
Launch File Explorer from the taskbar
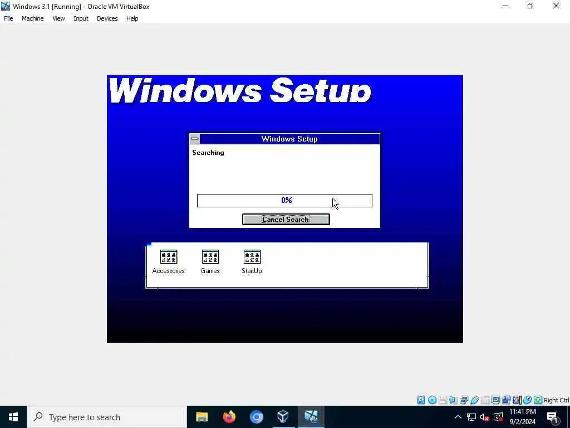tap(202, 417)
